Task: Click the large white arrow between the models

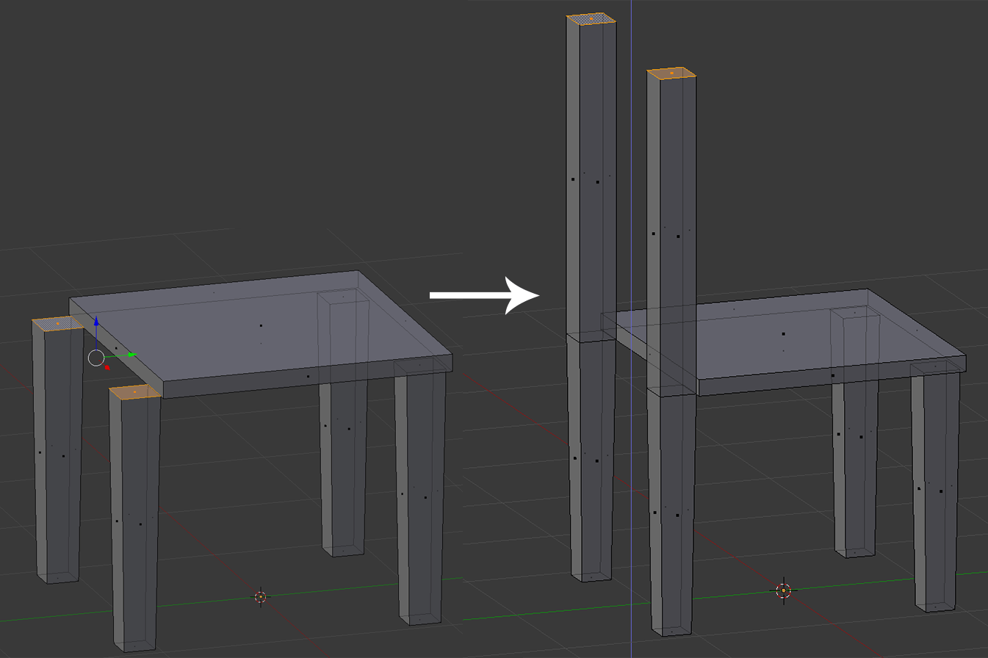Action: pyautogui.click(x=485, y=295)
